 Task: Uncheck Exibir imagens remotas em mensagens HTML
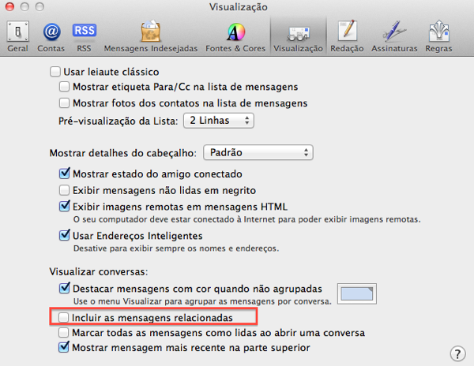tap(65, 207)
